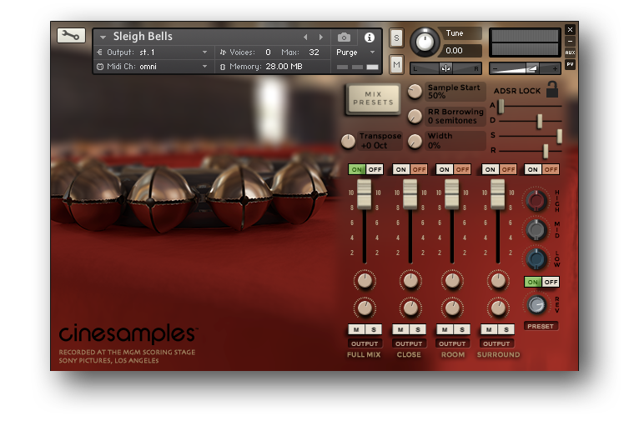Solo the instrument with S button
Image resolution: width=629 pixels, height=421 pixels.
coord(396,38)
